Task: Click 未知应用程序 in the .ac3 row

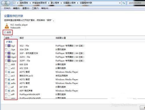Action: [x=61, y=76]
